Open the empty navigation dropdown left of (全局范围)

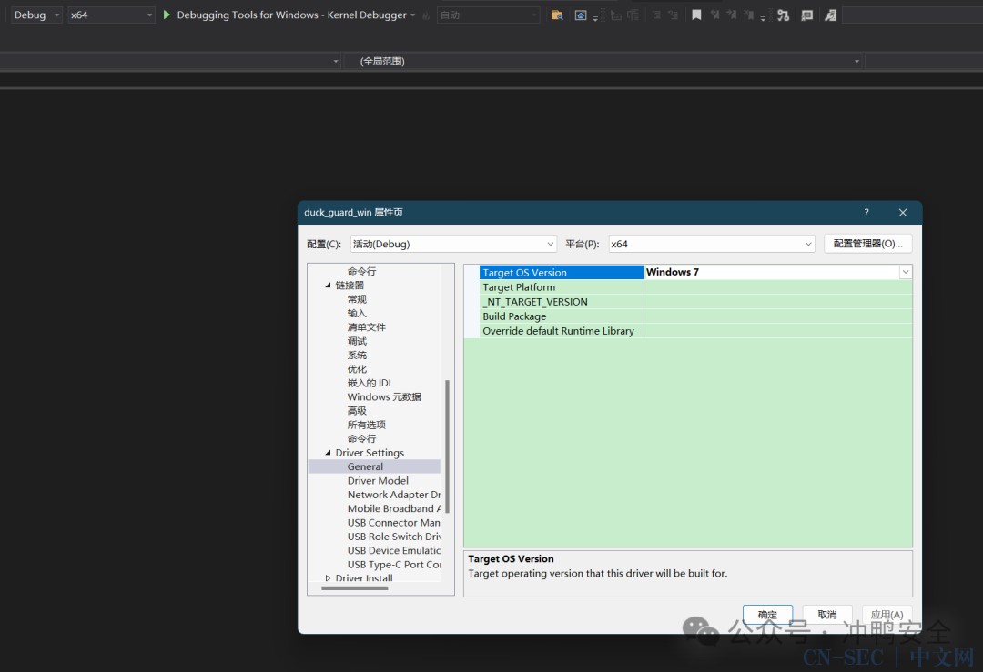click(170, 61)
